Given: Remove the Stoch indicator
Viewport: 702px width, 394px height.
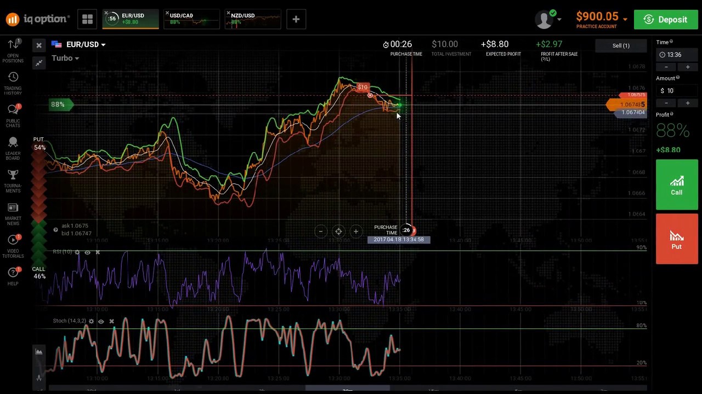Looking at the screenshot, I should coord(111,321).
